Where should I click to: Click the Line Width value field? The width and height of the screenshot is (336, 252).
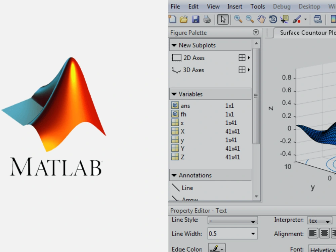[x=228, y=234]
